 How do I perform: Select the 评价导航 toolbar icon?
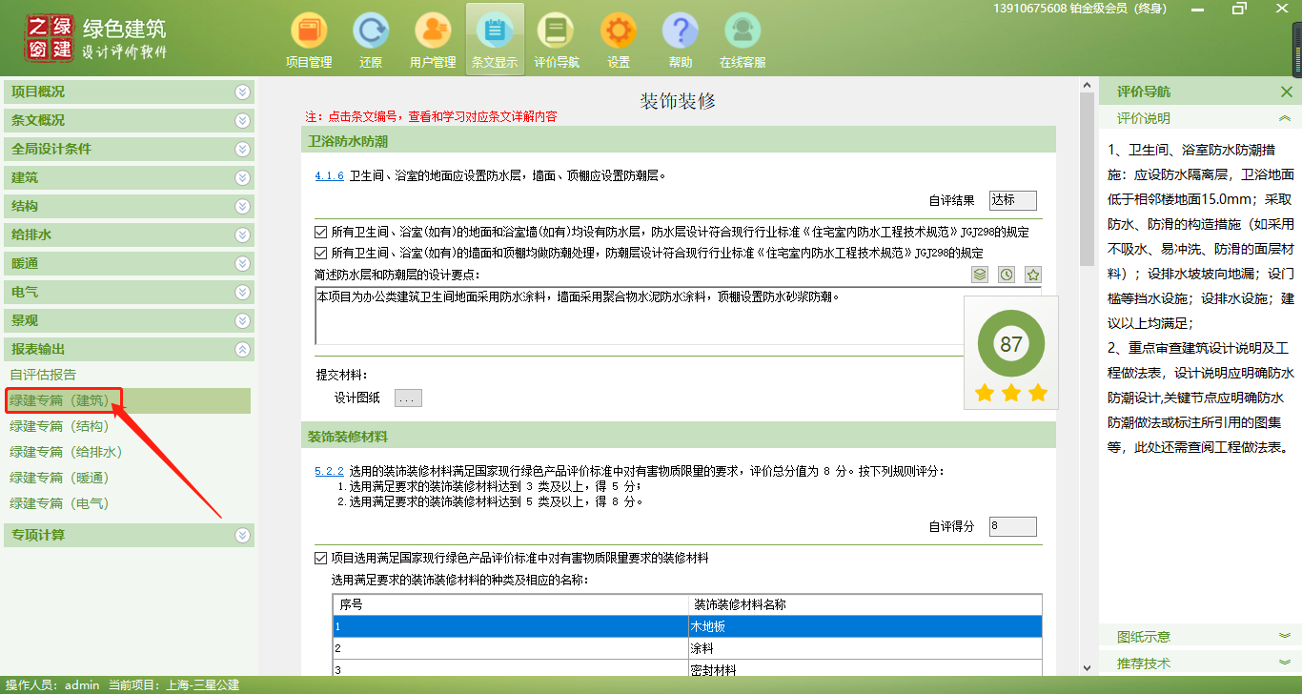(x=556, y=40)
